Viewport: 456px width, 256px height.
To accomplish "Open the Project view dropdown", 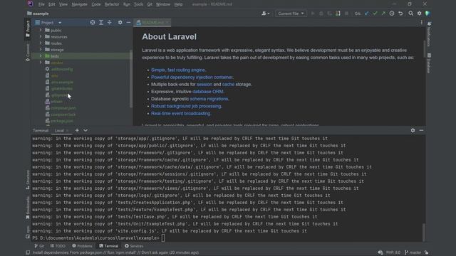I will click(60, 23).
